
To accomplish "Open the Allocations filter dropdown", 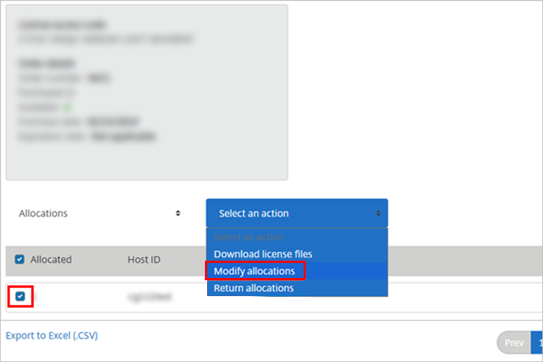I will (x=98, y=214).
